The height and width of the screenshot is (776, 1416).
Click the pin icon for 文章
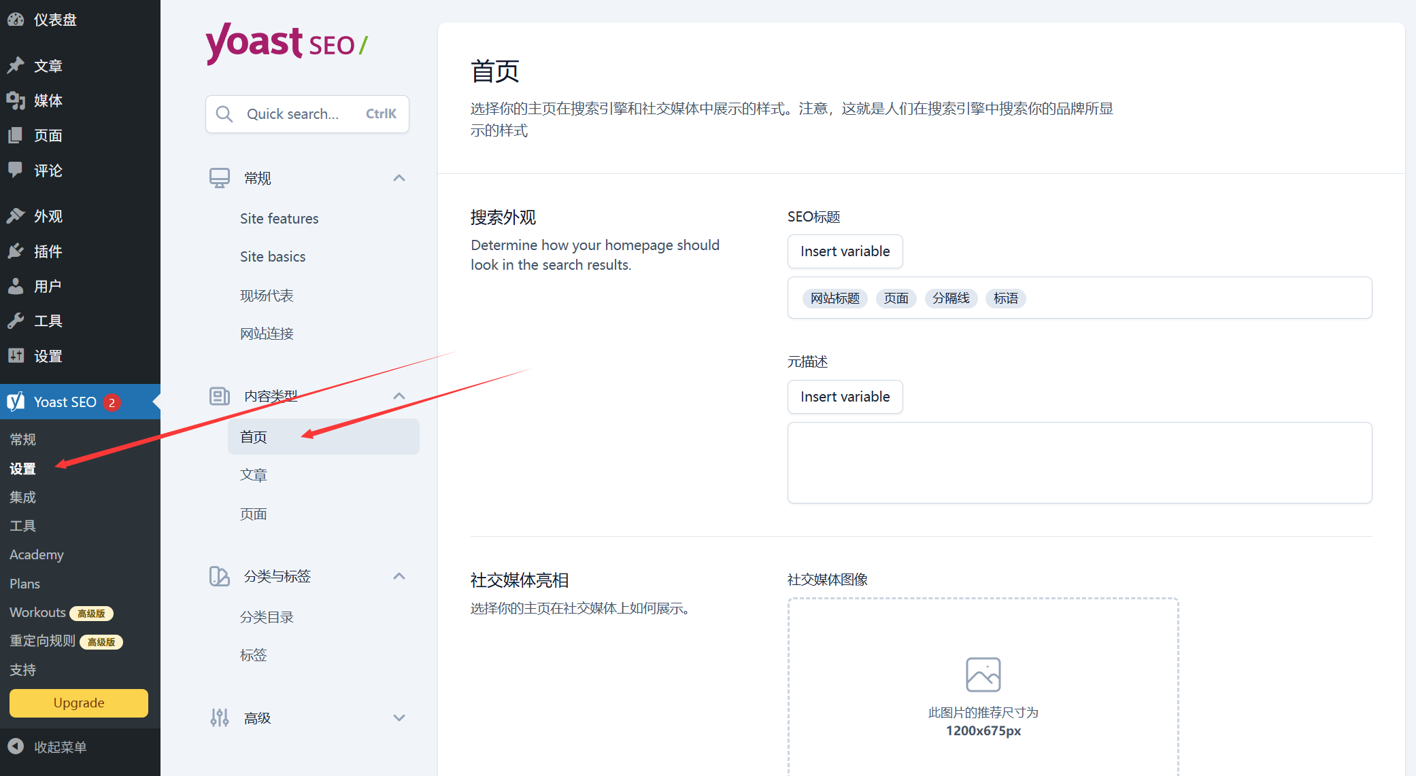pos(16,65)
